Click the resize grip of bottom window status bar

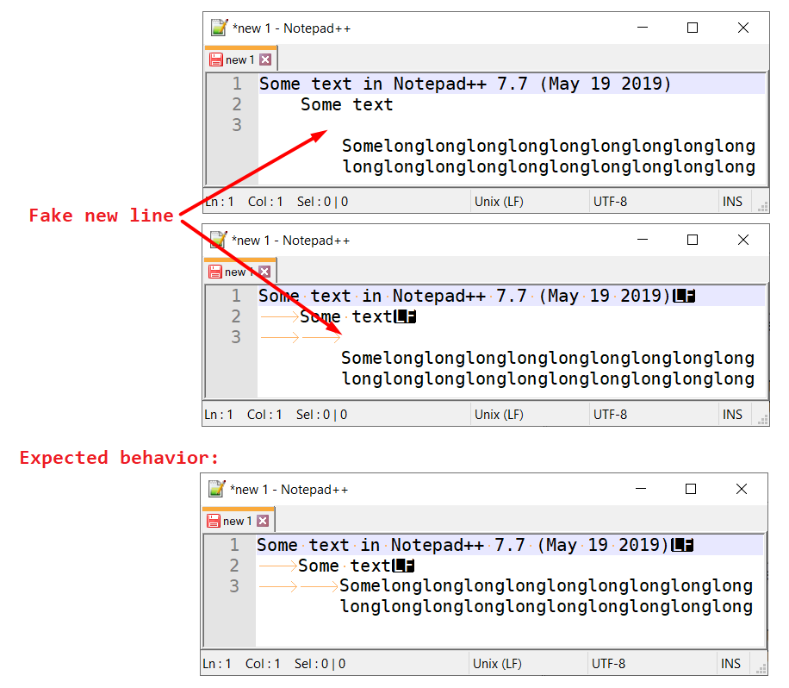click(761, 669)
